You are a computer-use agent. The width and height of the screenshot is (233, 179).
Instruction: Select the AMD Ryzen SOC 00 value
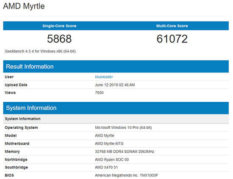click(112, 159)
